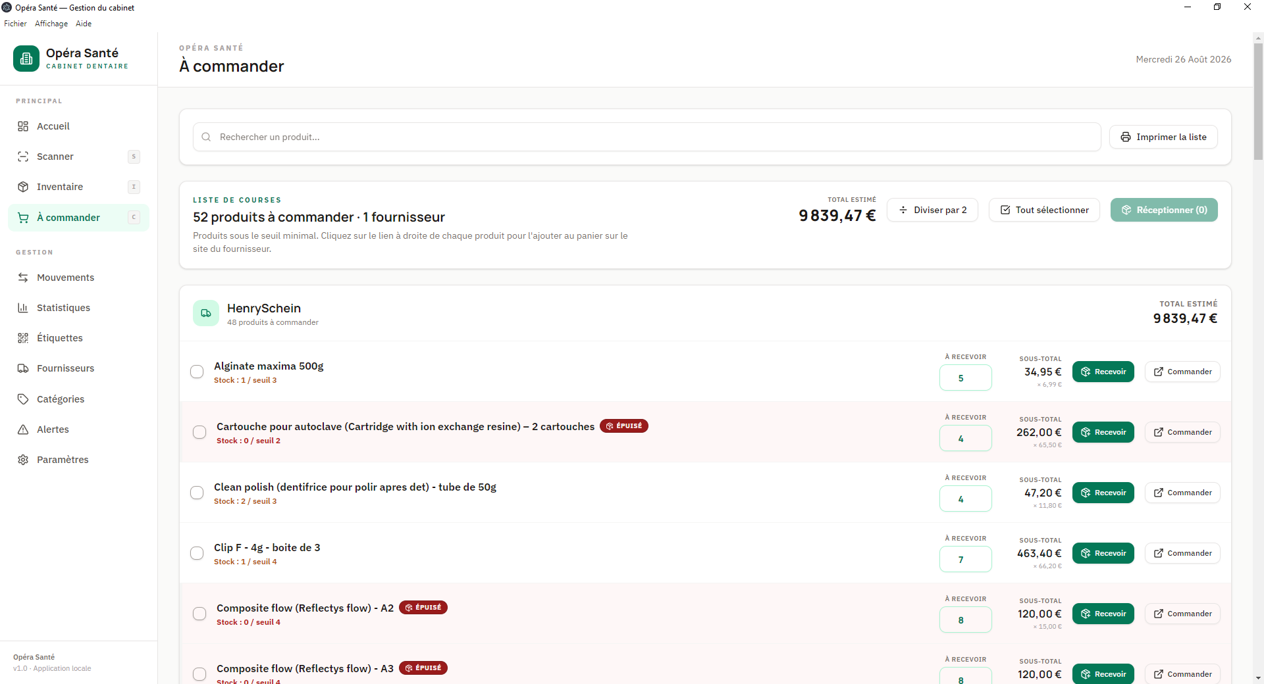Click Diviser par 2 button
This screenshot has width=1264, height=684.
pos(932,210)
